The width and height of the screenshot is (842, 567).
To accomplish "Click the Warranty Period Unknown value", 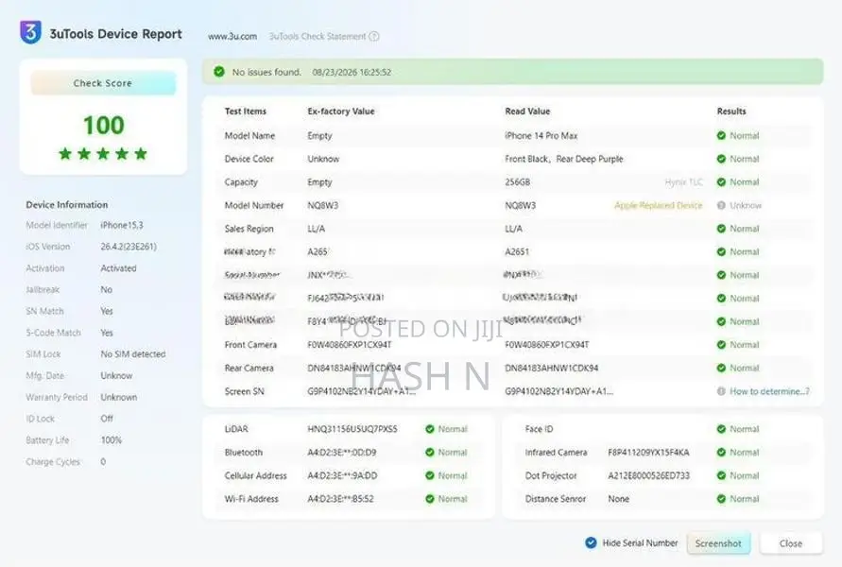I will [119, 397].
